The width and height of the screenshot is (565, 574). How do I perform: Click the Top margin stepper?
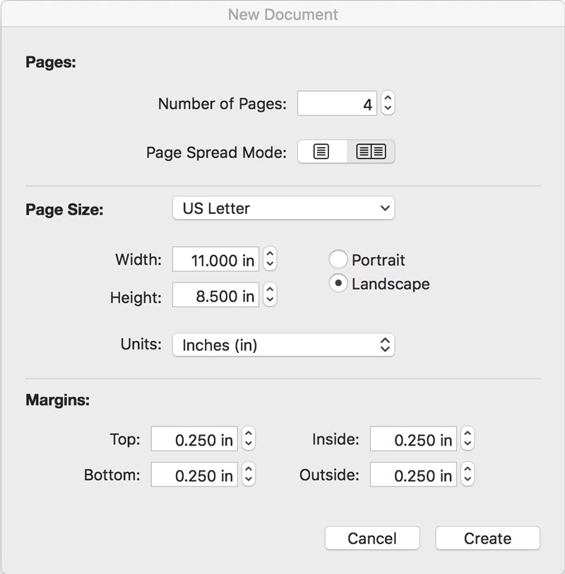pyautogui.click(x=248, y=439)
